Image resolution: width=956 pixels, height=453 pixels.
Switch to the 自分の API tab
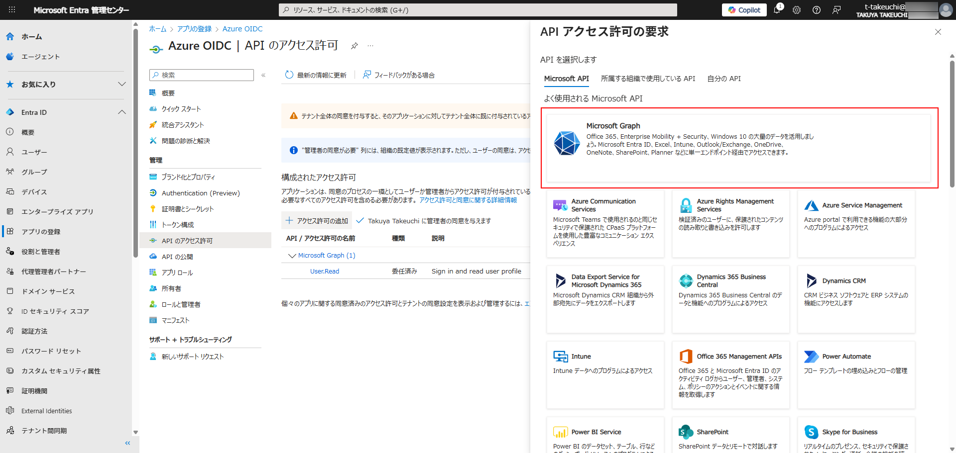tap(724, 79)
